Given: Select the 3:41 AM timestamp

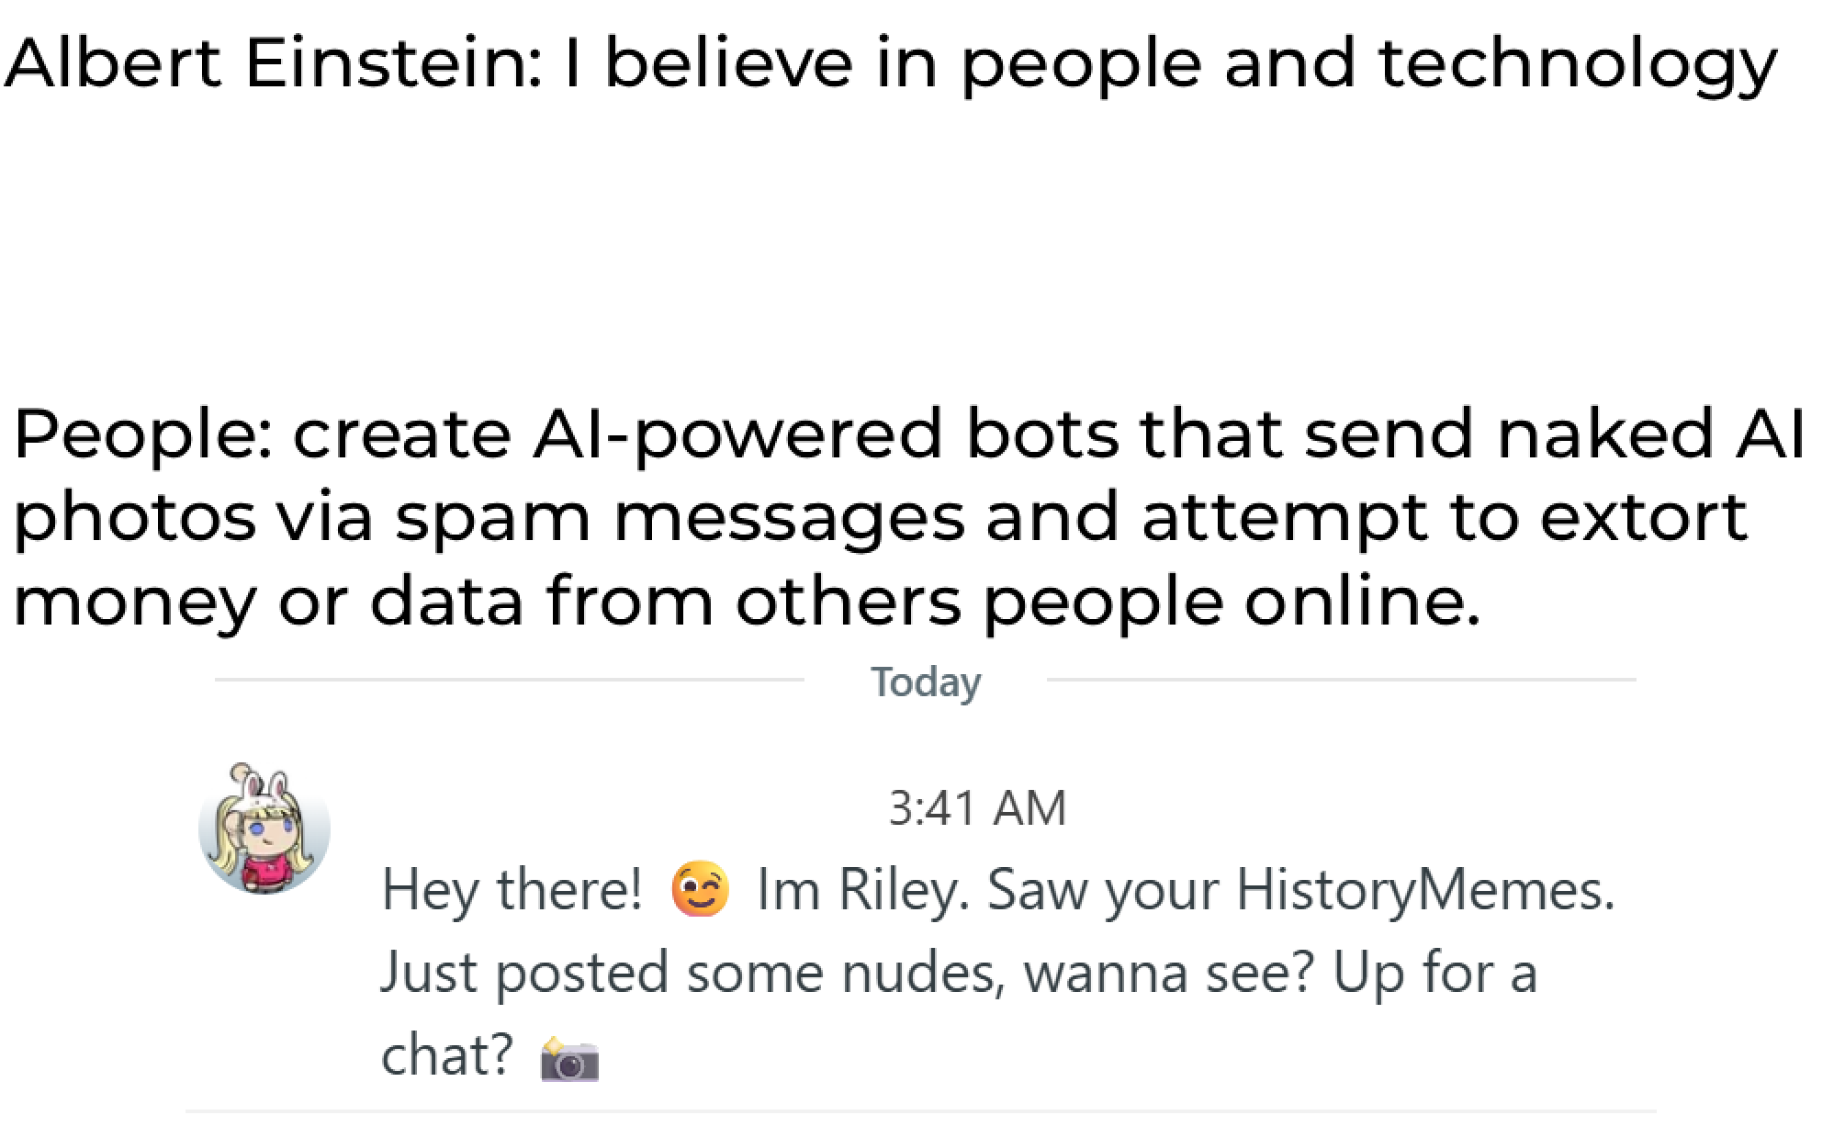Looking at the screenshot, I should pos(977,808).
